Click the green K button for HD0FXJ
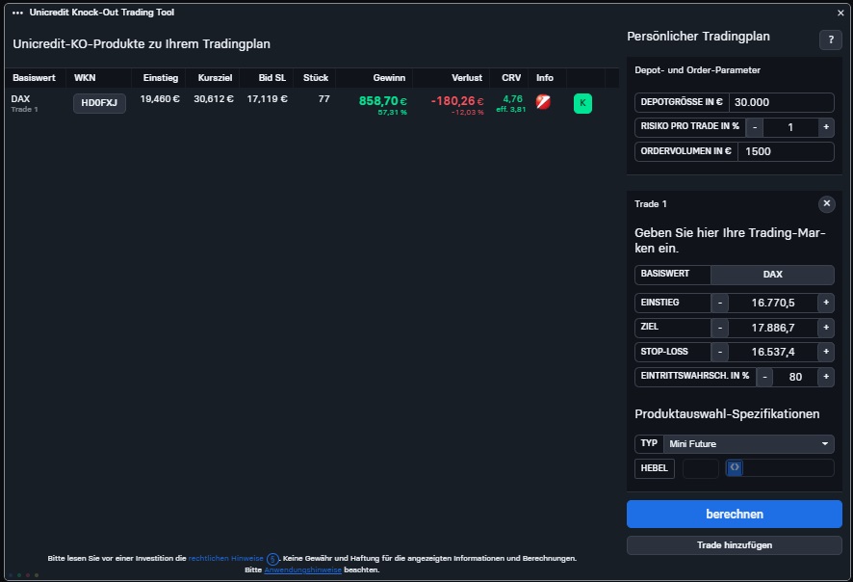 [x=582, y=103]
